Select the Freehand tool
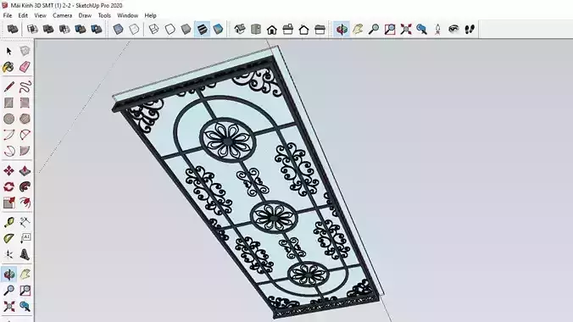The image size is (573, 322). pyautogui.click(x=25, y=87)
